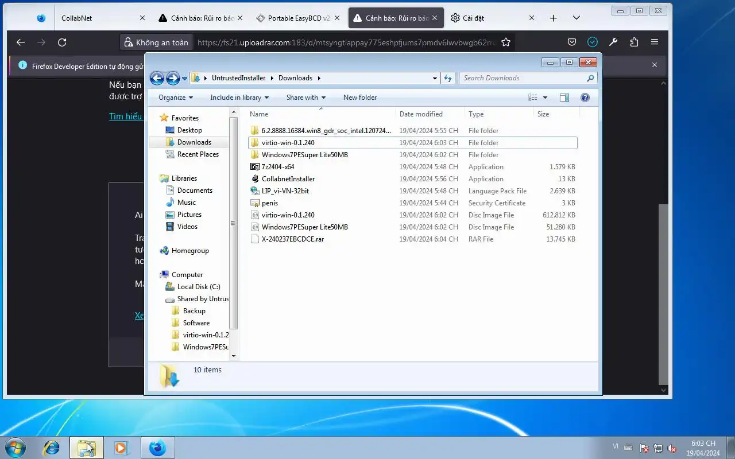Open the Firefox hamburger menu
This screenshot has width=735, height=459.
(x=655, y=42)
